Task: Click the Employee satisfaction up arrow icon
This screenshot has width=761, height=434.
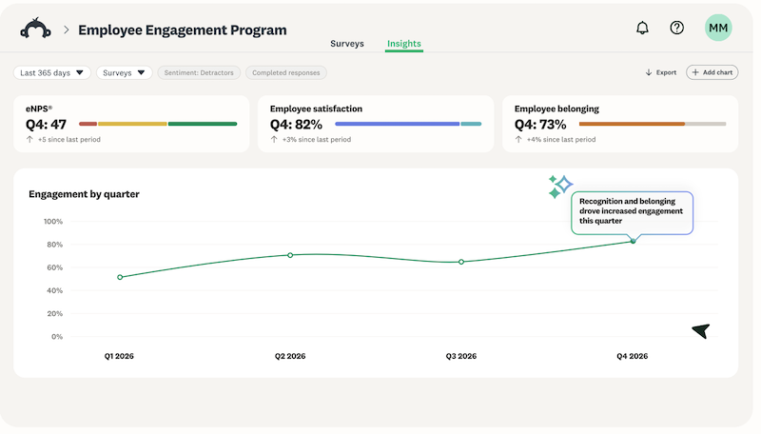Action: tap(274, 139)
